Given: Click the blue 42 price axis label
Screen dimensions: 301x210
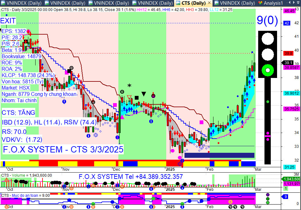Looking at the screenshot, I should [287, 23].
